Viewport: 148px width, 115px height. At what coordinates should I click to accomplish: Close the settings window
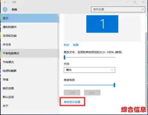click(x=143, y=2)
